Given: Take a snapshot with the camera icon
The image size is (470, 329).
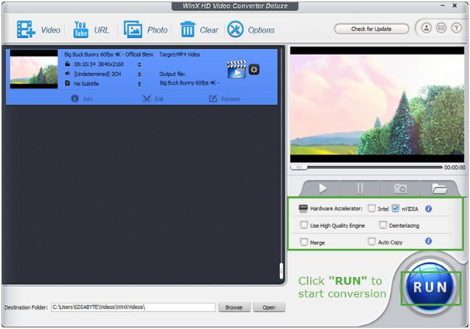Looking at the screenshot, I should tap(400, 188).
